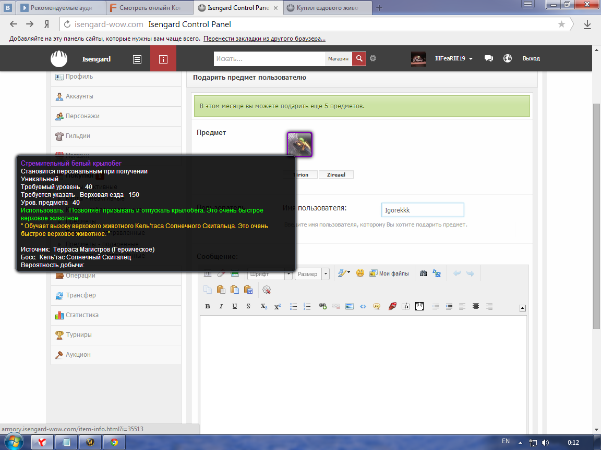The image size is (601, 450).
Task: Align text left
Action: [x=462, y=306]
